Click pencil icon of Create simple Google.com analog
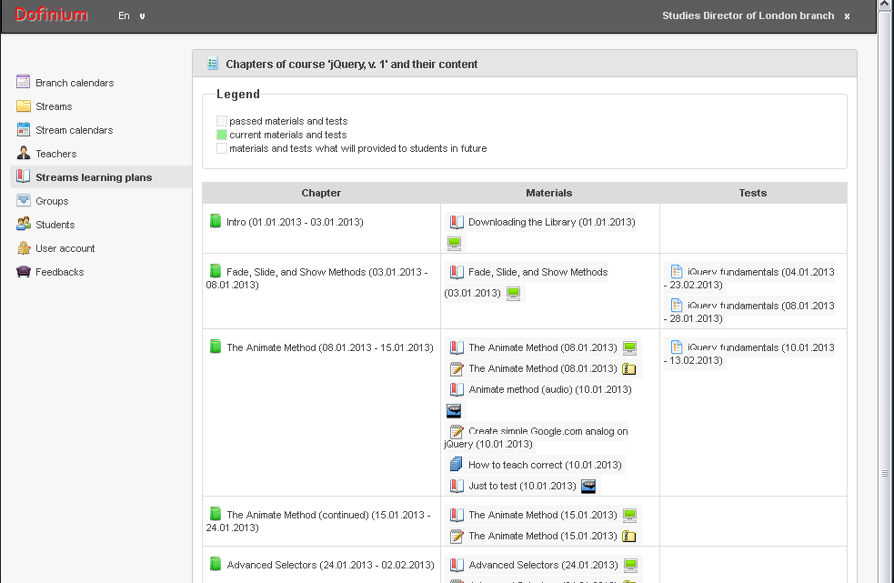Screen dimensions: 894x583 coord(457,432)
